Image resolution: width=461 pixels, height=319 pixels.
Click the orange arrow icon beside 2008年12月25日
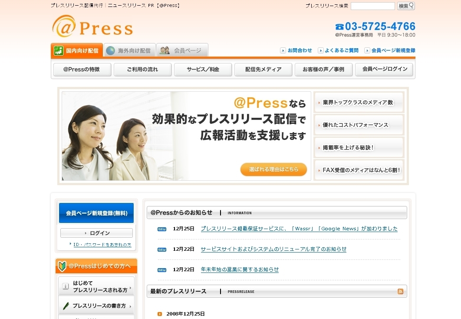[x=160, y=314]
